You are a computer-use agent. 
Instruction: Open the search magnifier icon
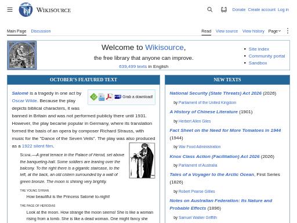[x=210, y=9]
